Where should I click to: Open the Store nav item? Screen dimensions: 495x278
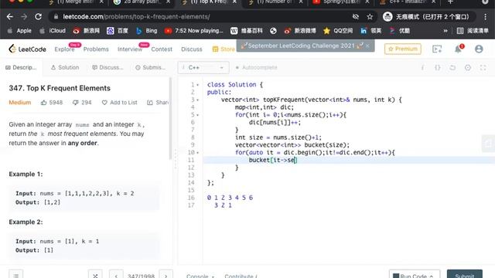(224, 49)
